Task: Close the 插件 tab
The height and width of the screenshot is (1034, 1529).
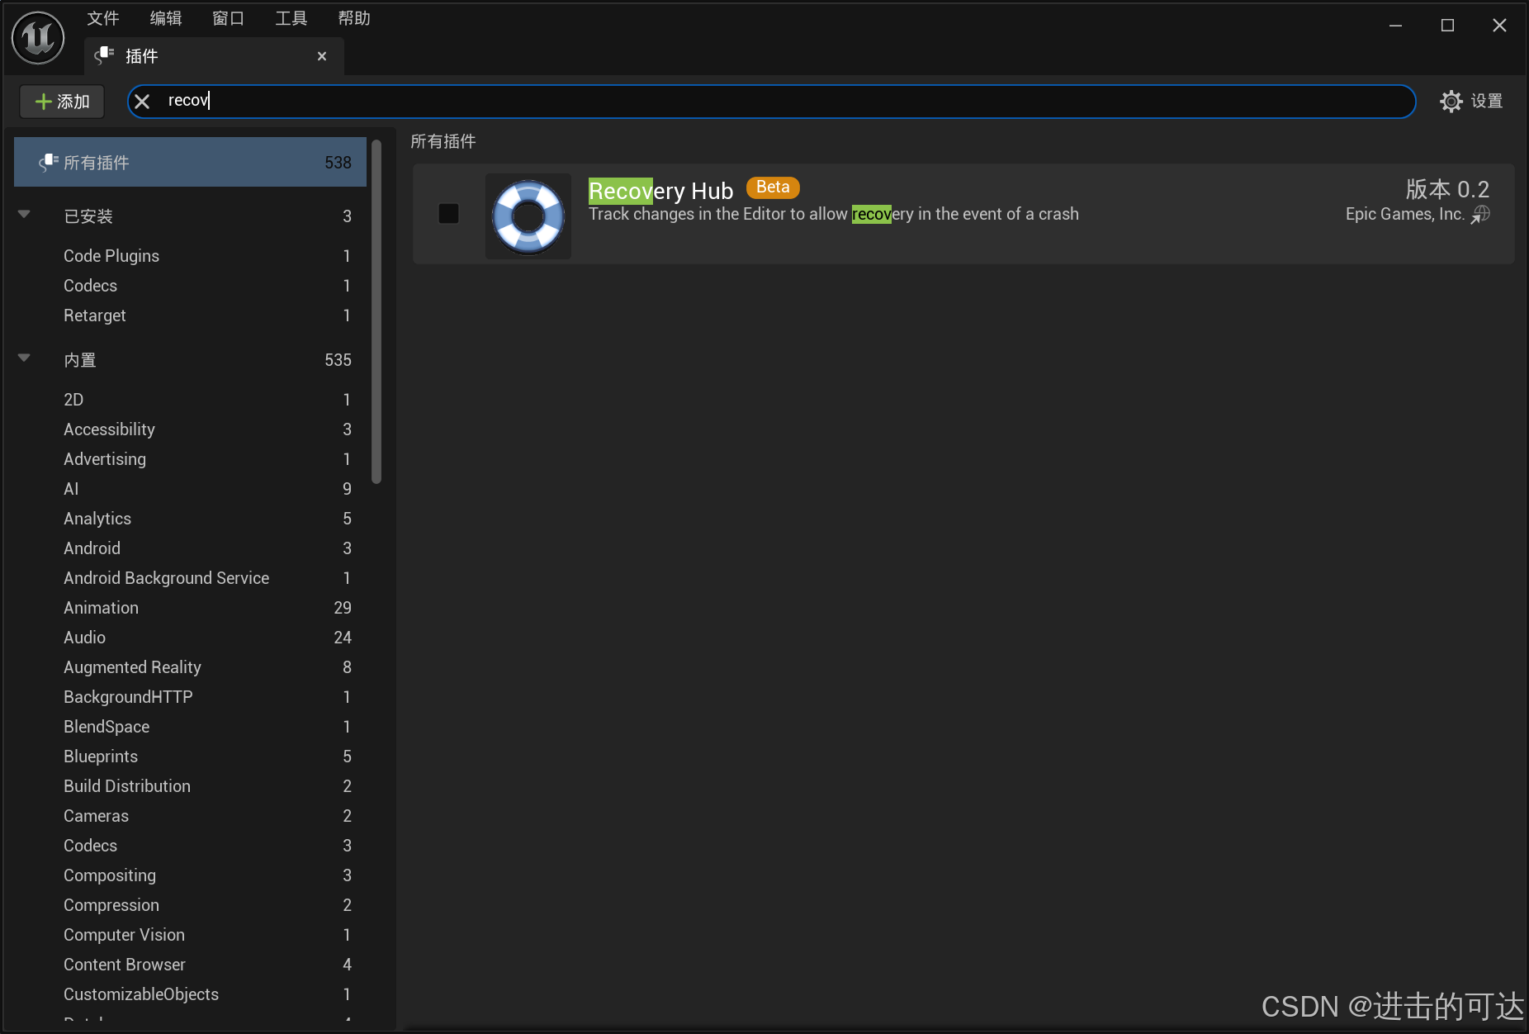Action: coord(322,56)
